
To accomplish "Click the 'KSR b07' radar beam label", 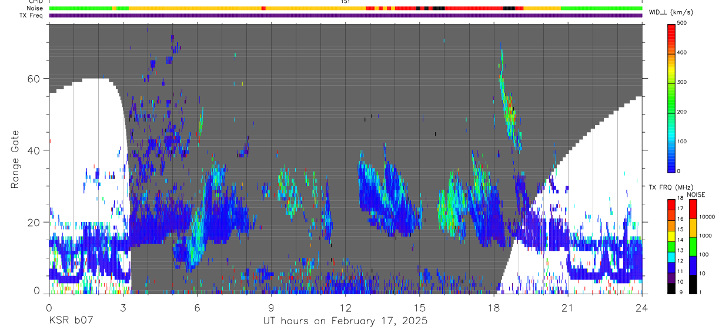I will pos(70,321).
